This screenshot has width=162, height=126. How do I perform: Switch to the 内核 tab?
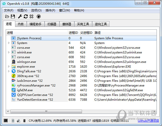pyautogui.click(x=21, y=24)
